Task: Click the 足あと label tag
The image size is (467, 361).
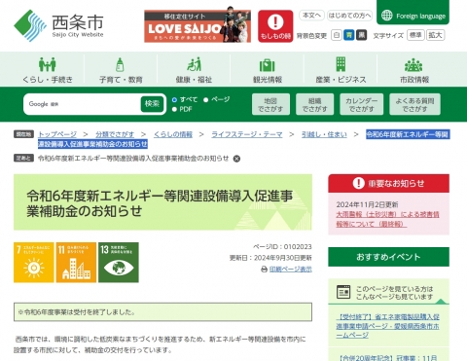Action: (x=23, y=158)
